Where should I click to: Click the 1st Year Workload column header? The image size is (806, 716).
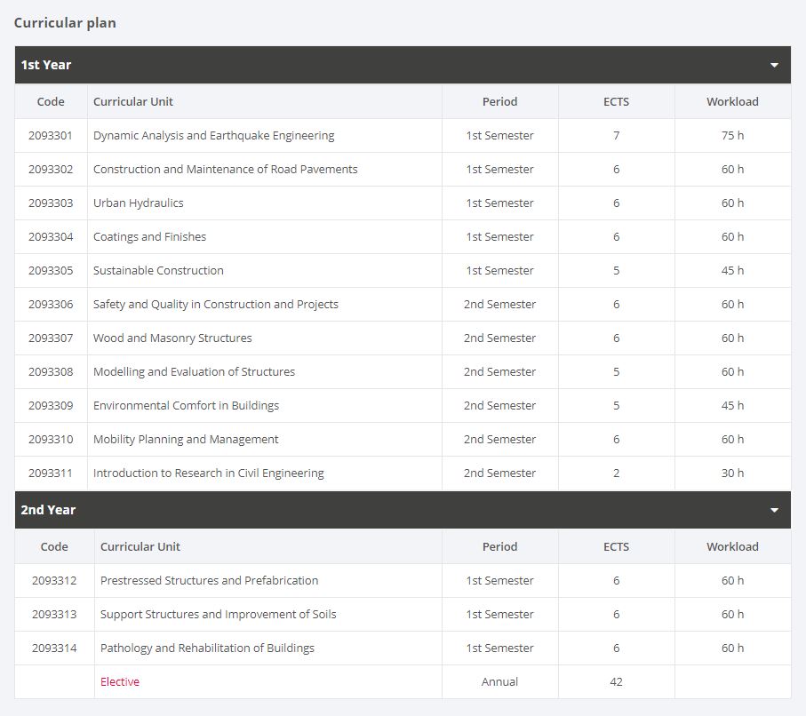click(732, 102)
